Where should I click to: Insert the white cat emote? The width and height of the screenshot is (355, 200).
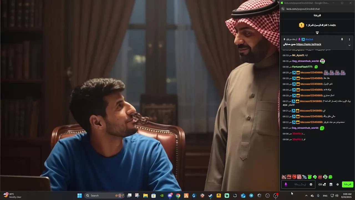coord(284,177)
